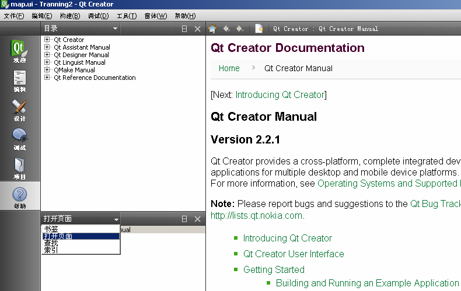
Task: Click the Qt Creator : Qt Creator Manual title
Action: [x=326, y=29]
